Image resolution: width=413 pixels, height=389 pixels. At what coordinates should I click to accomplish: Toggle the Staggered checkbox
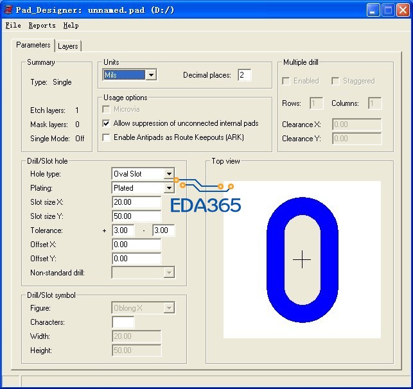(335, 81)
